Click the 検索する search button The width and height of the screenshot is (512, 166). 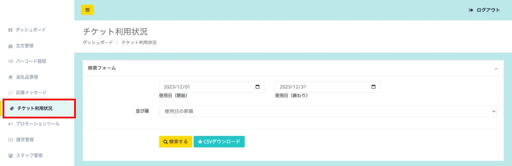[x=175, y=142]
